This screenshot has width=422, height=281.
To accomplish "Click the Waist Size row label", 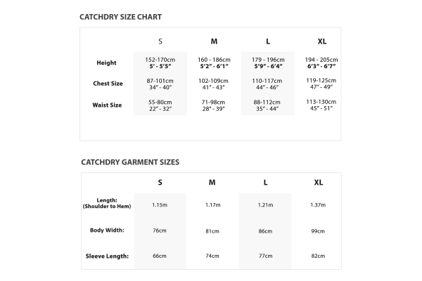I will point(108,105).
